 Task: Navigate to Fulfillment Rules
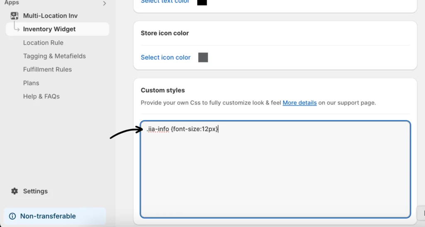tap(47, 69)
